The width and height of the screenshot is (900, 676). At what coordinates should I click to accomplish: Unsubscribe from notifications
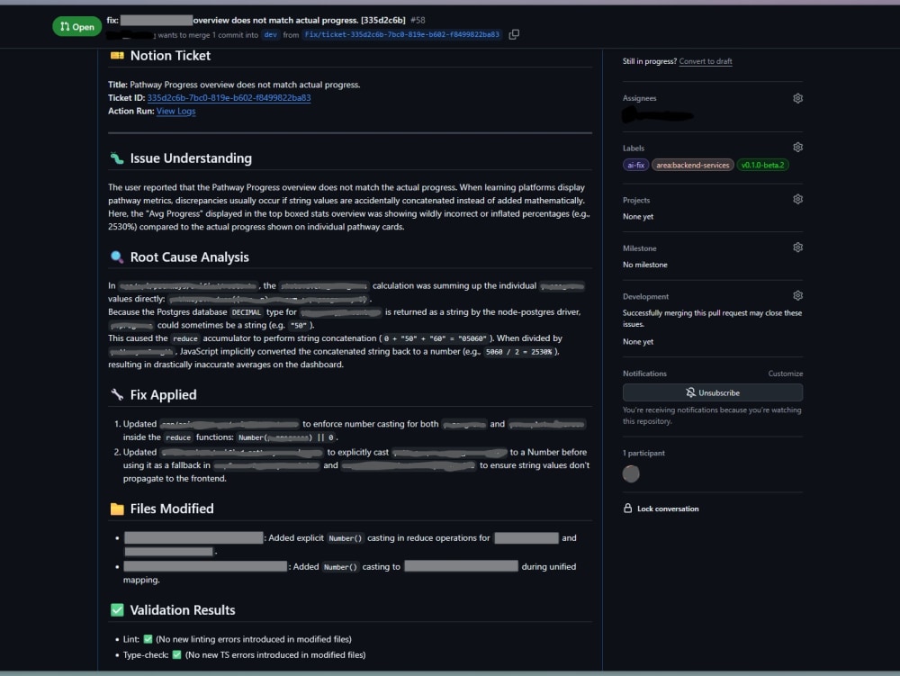click(712, 392)
